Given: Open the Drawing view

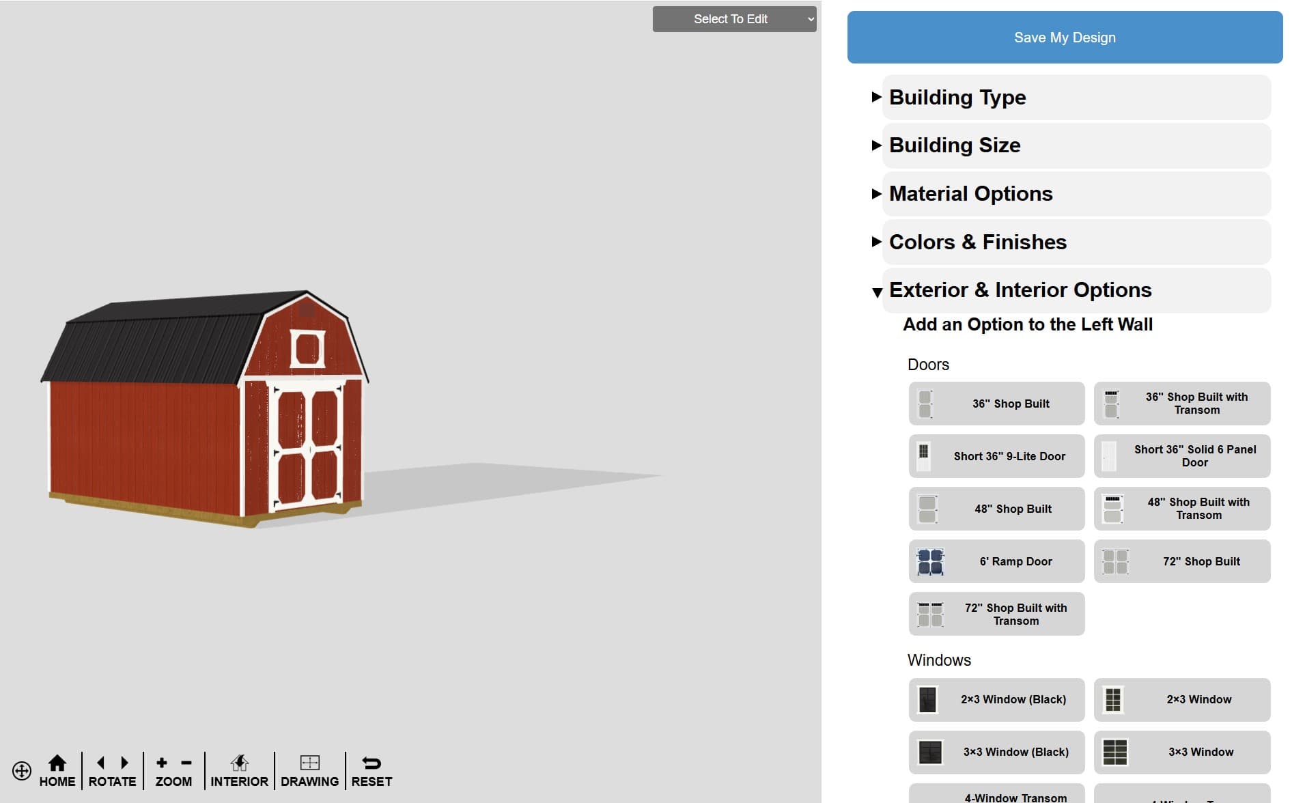Looking at the screenshot, I should (x=309, y=770).
